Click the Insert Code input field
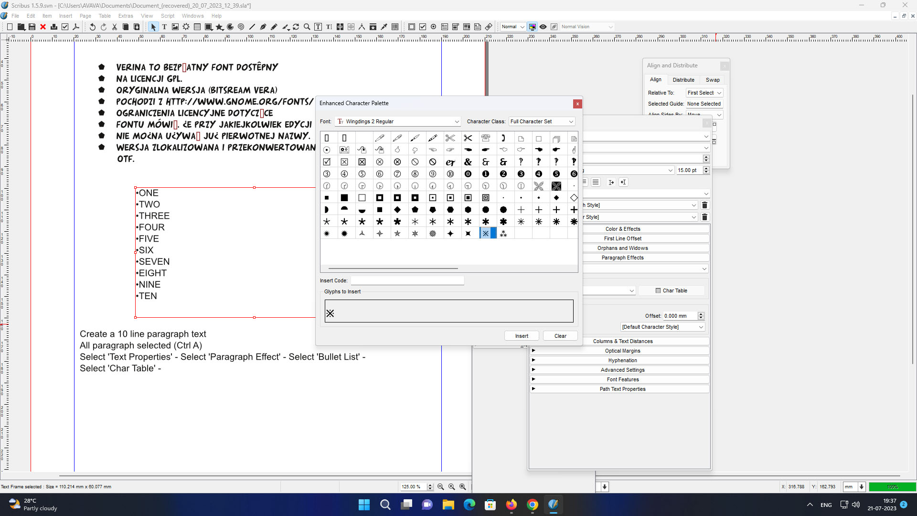Screen dimensions: 917x516 pyautogui.click(x=407, y=281)
